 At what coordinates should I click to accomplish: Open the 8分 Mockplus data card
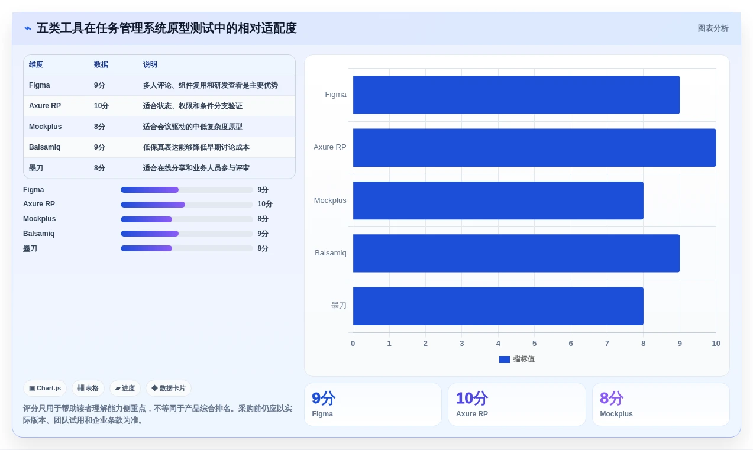click(x=661, y=404)
